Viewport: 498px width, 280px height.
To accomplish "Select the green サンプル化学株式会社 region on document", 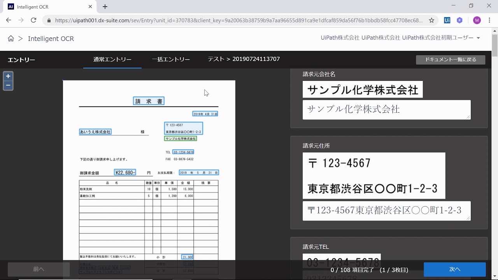I will click(x=181, y=138).
